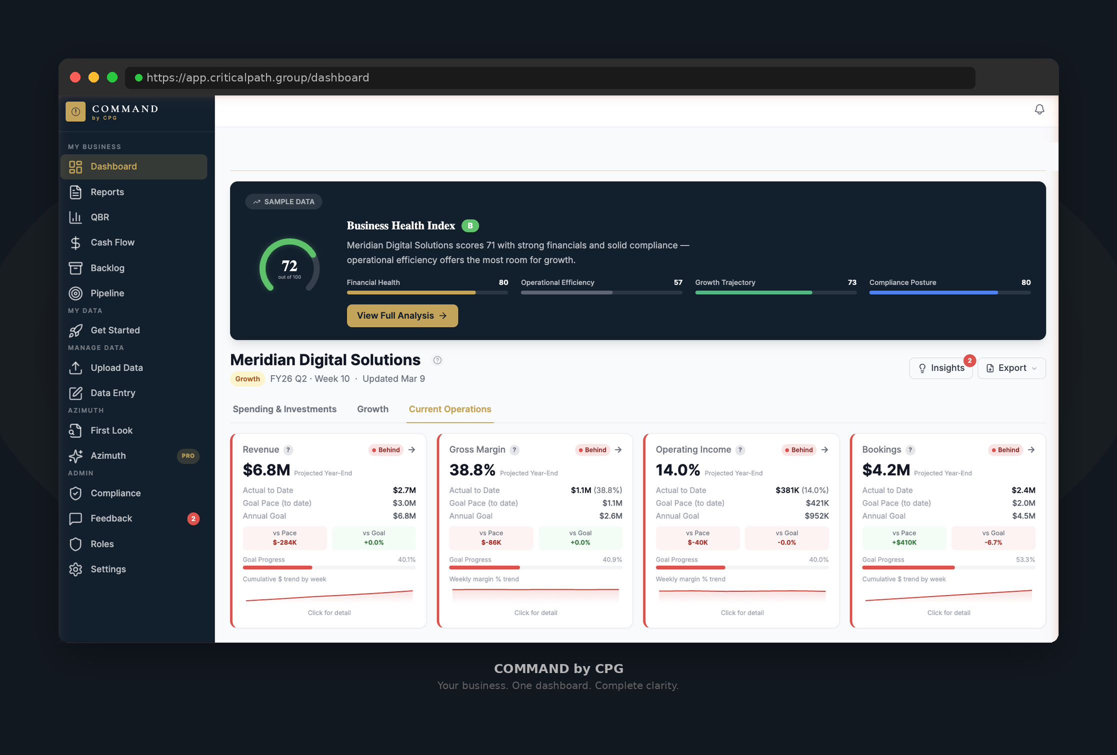Click the Revenue Behind status badge

tap(385, 450)
